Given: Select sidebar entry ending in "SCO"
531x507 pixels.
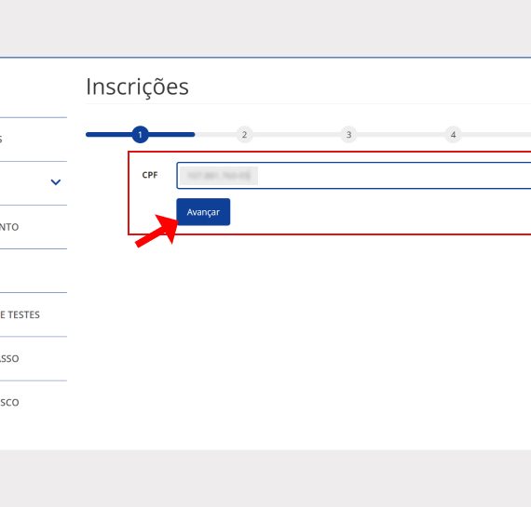Looking at the screenshot, I should (9, 403).
